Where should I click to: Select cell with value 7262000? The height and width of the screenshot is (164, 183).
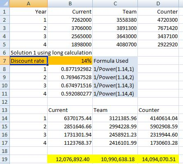70,20
